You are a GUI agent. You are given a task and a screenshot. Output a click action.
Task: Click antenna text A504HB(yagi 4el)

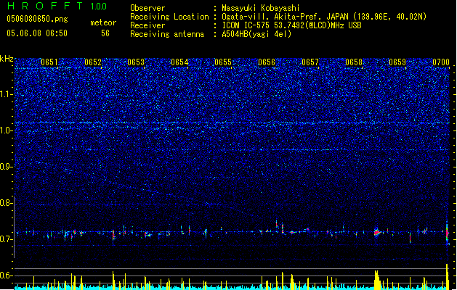pos(256,34)
